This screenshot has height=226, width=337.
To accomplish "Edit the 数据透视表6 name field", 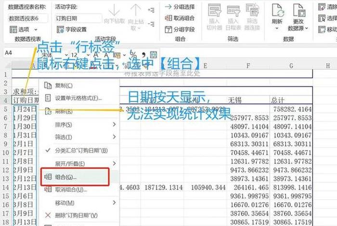I will (28, 18).
